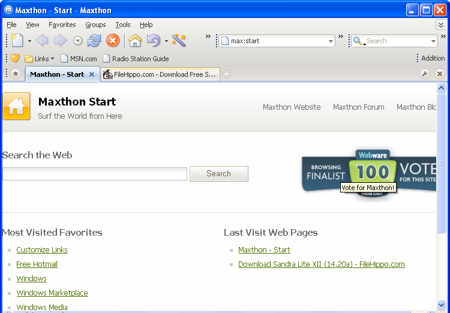The height and width of the screenshot is (313, 450).
Task: Open the Tools menu
Action: click(x=123, y=25)
